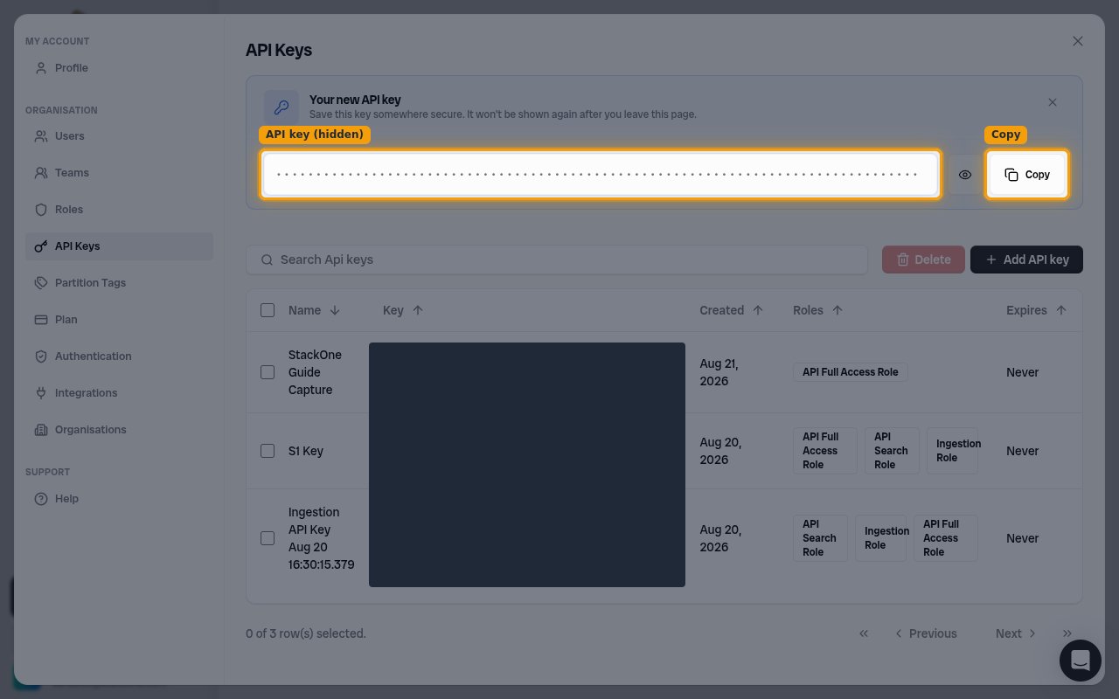Click S1 Key name text

(306, 451)
